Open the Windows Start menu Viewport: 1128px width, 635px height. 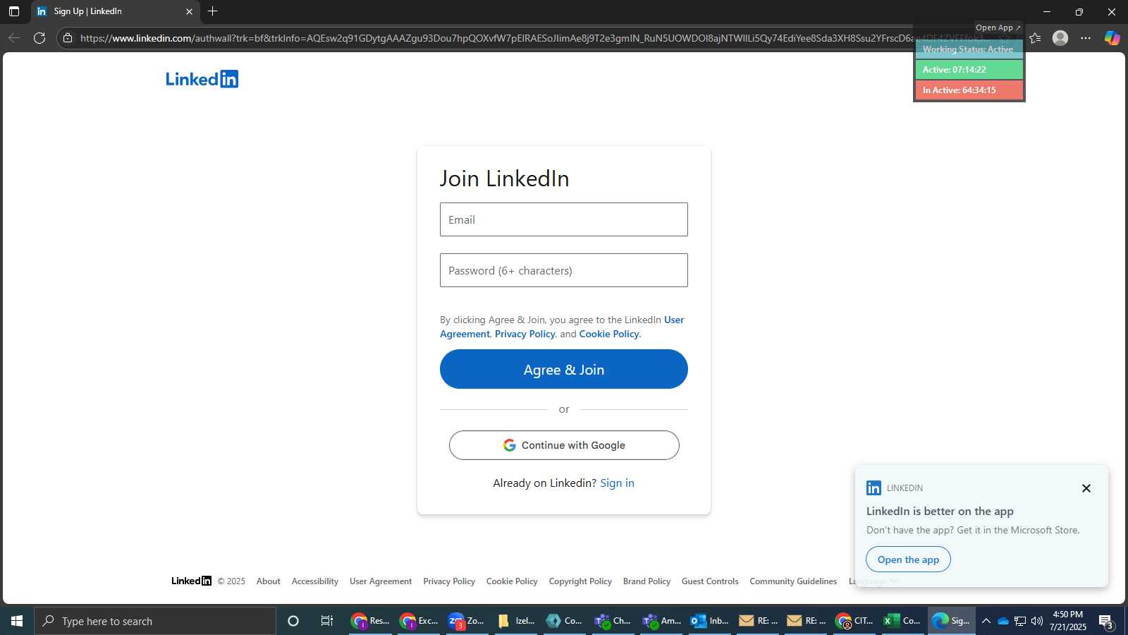tap(17, 621)
